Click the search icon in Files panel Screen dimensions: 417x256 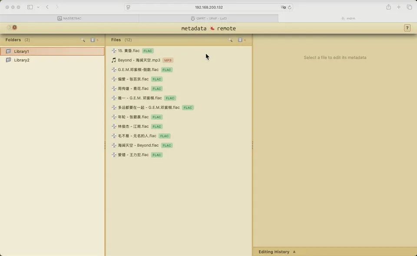pos(231,40)
